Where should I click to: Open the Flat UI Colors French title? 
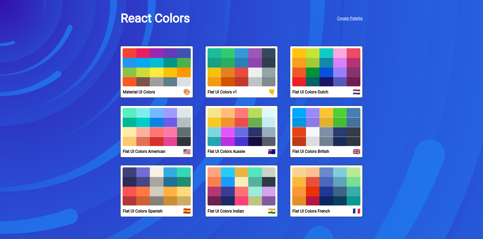tap(311, 211)
